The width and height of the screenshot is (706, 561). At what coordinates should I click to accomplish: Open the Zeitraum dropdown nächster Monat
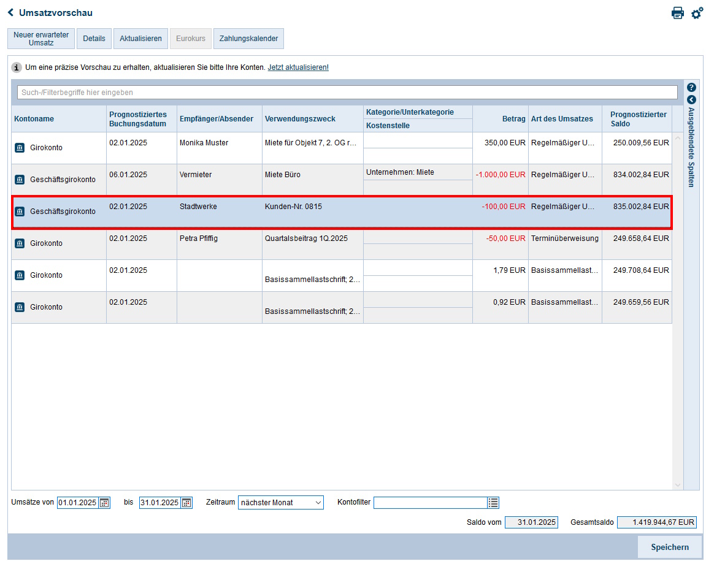(280, 503)
